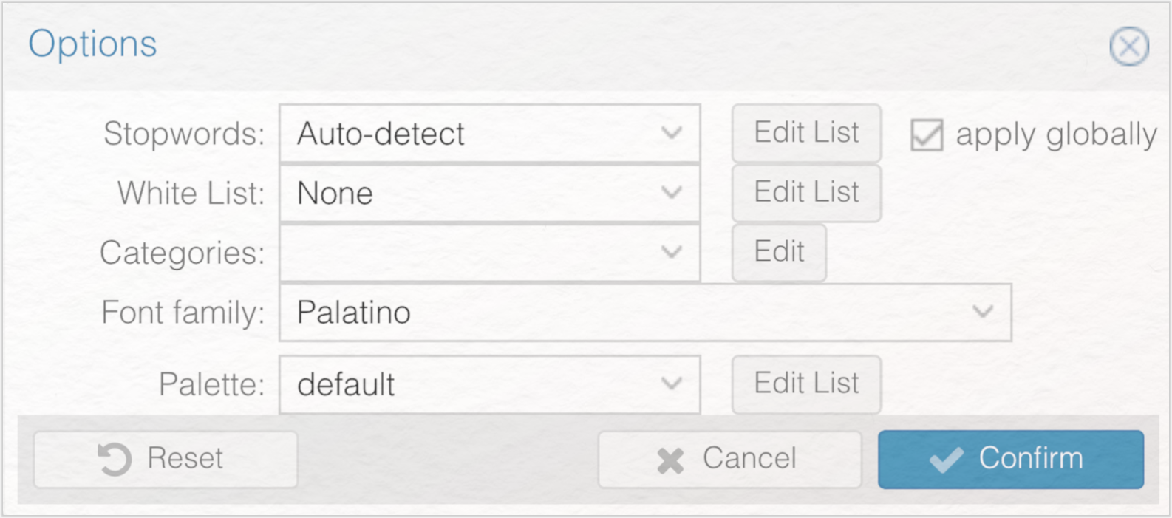The width and height of the screenshot is (1172, 518).
Task: Select the Palatino font family field
Action: pyautogui.click(x=645, y=313)
